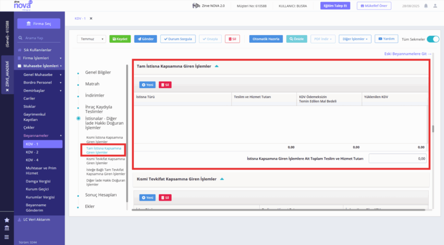Open the hamburger menu icon in left rail
The width and height of the screenshot is (444, 245).
[x=7, y=237]
